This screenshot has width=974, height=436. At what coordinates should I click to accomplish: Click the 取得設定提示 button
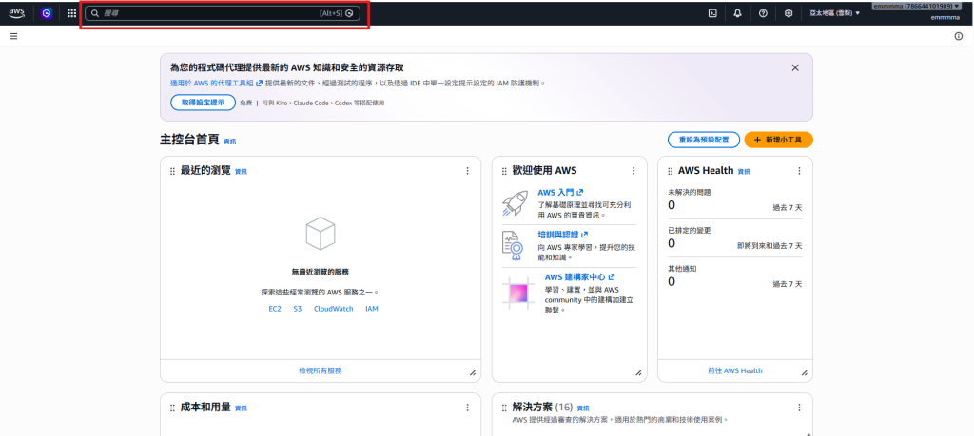pos(204,103)
